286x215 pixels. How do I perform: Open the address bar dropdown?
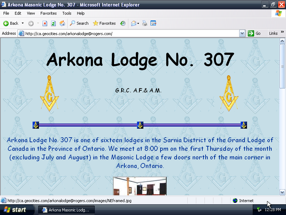click(x=242, y=33)
